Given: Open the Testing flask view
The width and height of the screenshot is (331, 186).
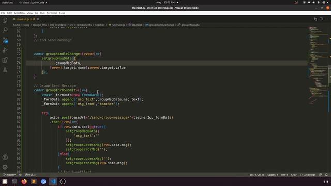Looking at the screenshot, I should pyautogui.click(x=5, y=70).
